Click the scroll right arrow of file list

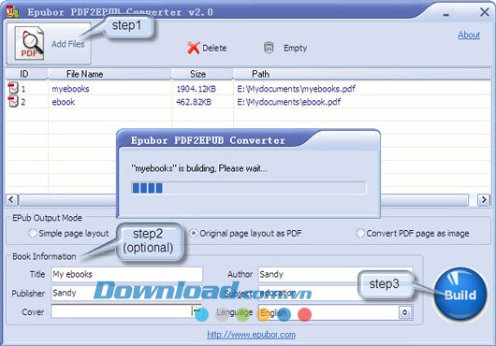click(484, 200)
